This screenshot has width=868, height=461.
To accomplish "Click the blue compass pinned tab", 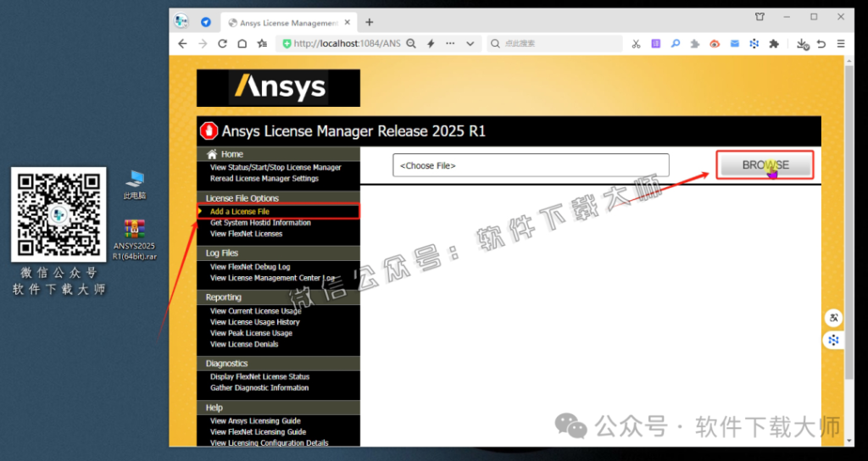I will coord(206,22).
